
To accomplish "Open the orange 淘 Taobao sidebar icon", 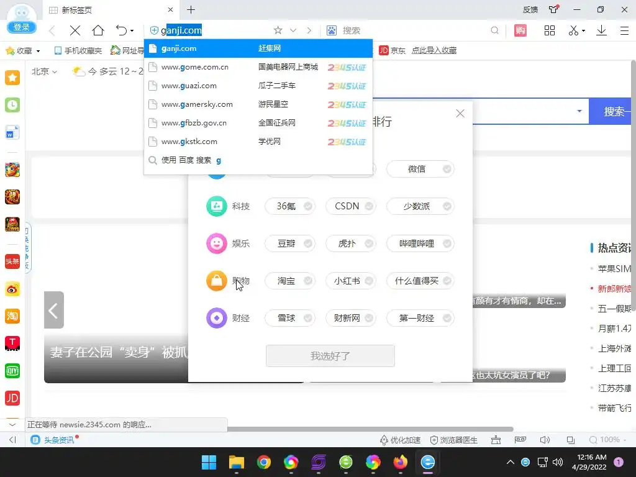I will pyautogui.click(x=12, y=316).
